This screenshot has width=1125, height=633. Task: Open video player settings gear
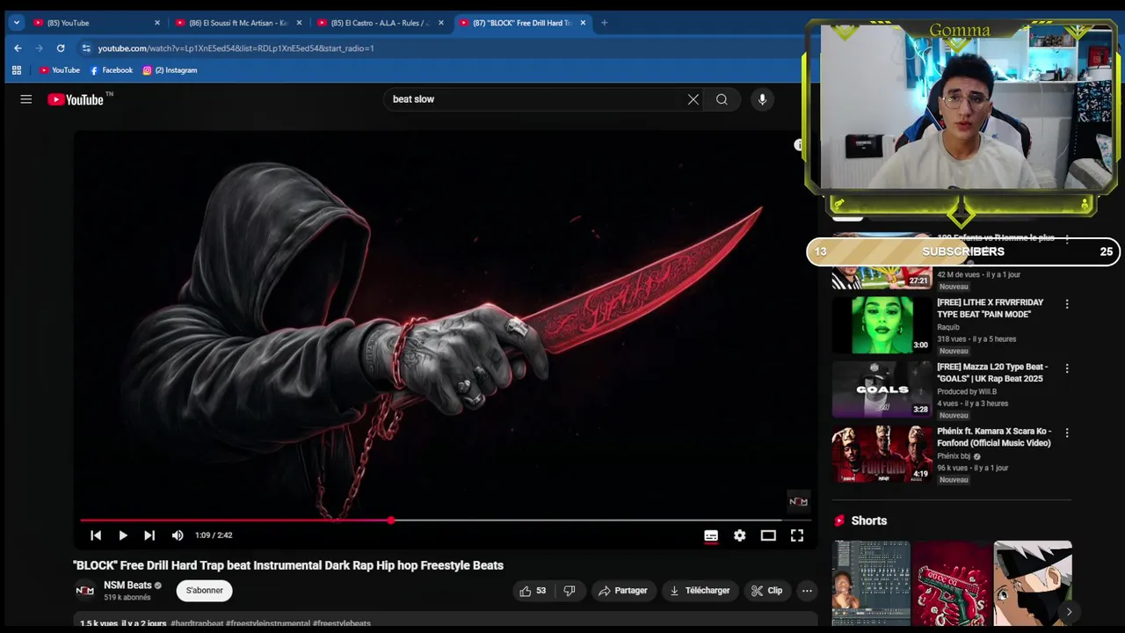(740, 535)
